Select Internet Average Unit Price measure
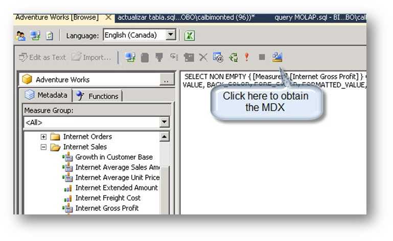The width and height of the screenshot is (393, 241). (118, 178)
